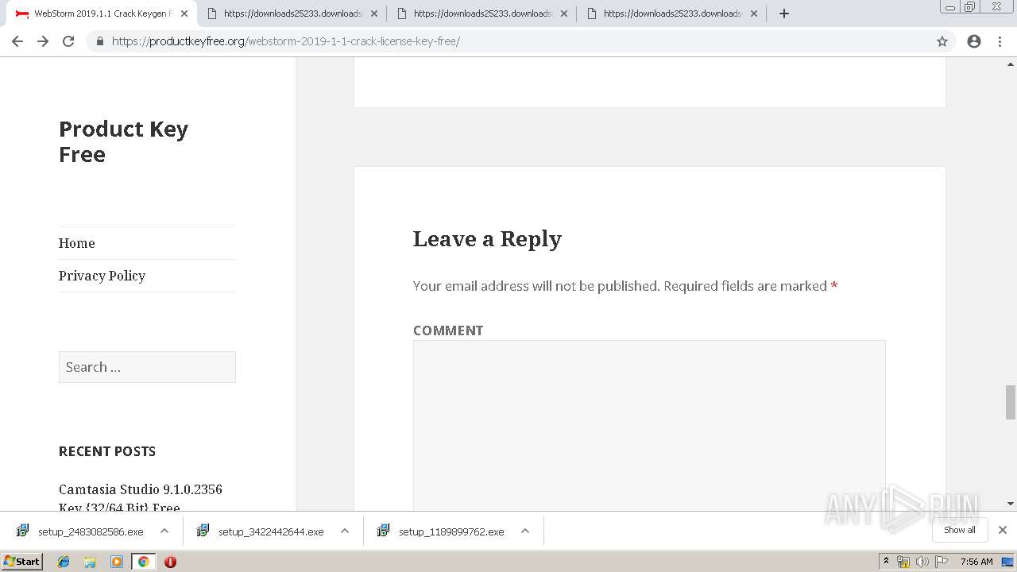This screenshot has width=1017, height=572.
Task: Click the Search field in sidebar
Action: point(147,367)
